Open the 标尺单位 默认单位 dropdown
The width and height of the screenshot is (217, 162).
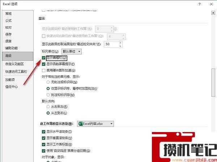pos(72,52)
